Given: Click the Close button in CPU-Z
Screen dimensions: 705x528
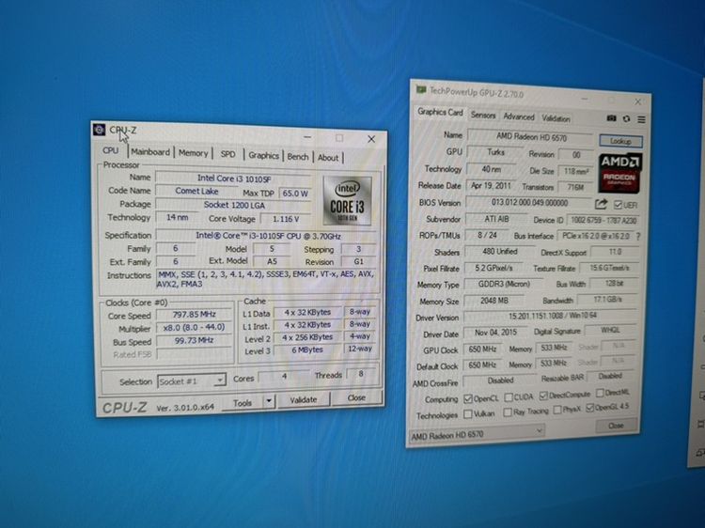Looking at the screenshot, I should tap(356, 397).
